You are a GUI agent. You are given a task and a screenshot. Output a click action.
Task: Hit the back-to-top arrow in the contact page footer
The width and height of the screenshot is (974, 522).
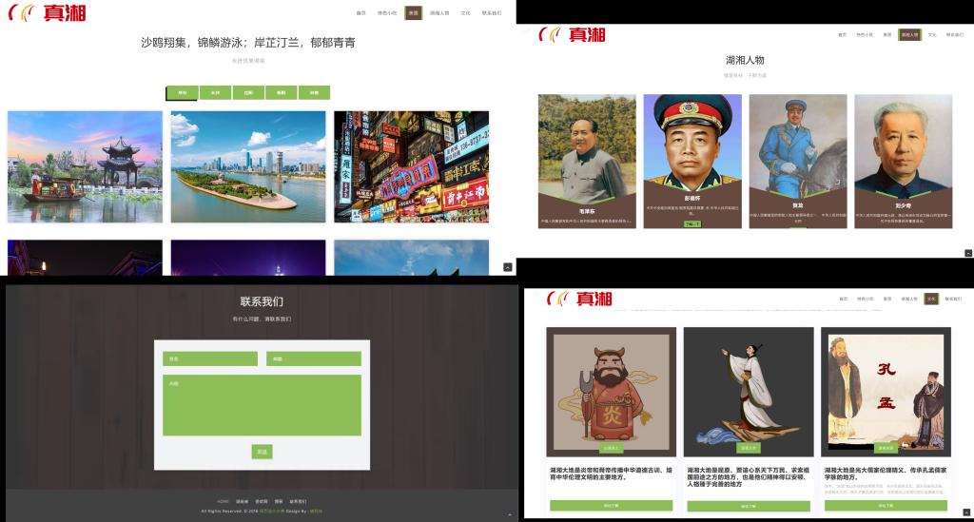(x=509, y=514)
